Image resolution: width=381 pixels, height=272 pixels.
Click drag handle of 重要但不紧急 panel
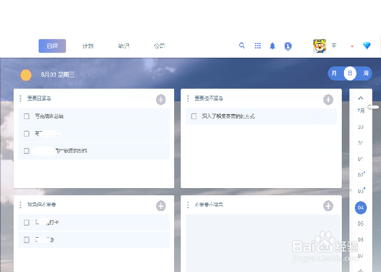click(x=188, y=98)
